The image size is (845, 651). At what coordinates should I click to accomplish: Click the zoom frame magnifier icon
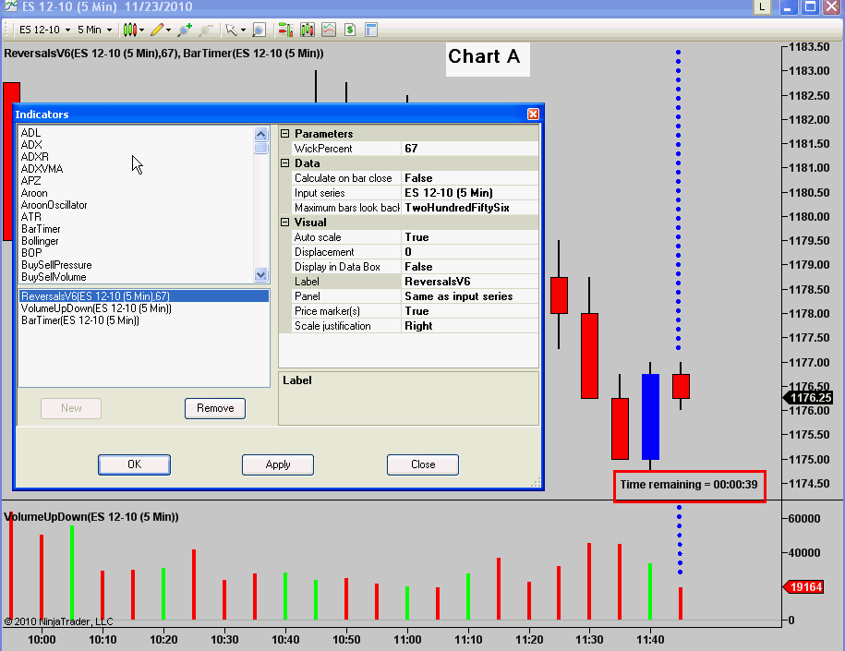[x=260, y=30]
